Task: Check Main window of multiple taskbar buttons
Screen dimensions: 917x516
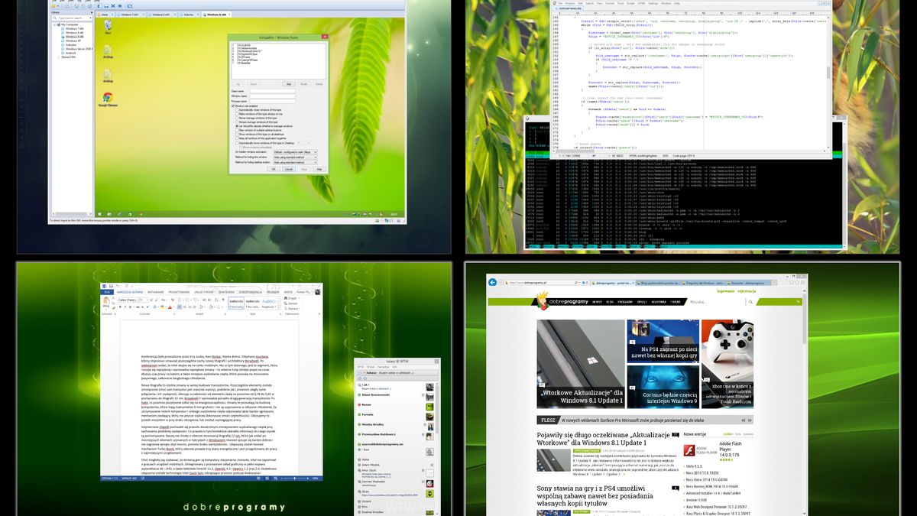Action: 237,130
